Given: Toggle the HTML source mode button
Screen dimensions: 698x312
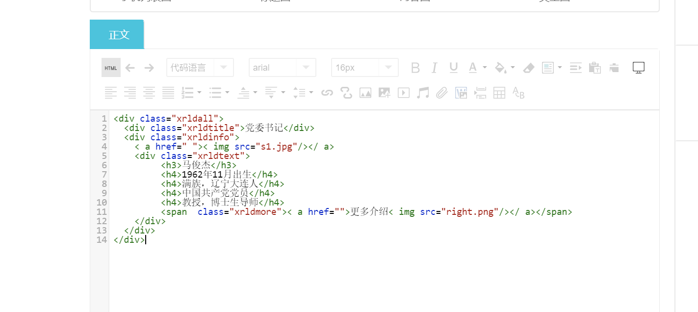Looking at the screenshot, I should pyautogui.click(x=111, y=68).
